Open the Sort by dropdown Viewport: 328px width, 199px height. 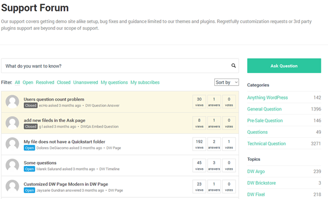(x=226, y=82)
